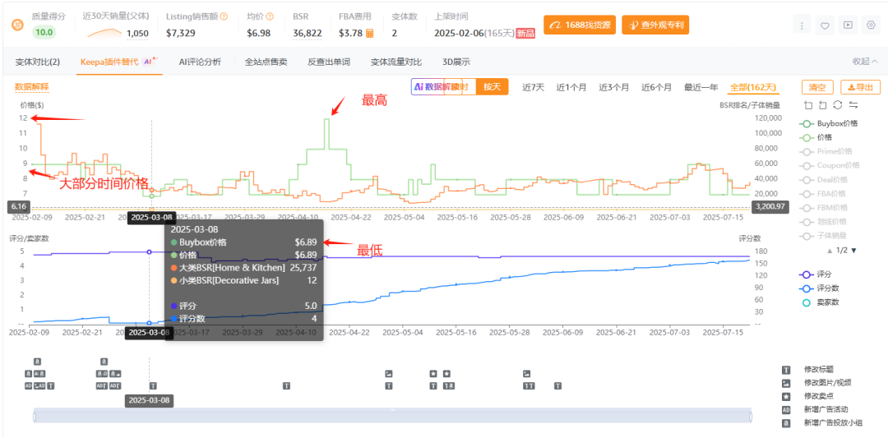Click the 修改图片/视频 legend icon
888x438 pixels.
[x=786, y=383]
